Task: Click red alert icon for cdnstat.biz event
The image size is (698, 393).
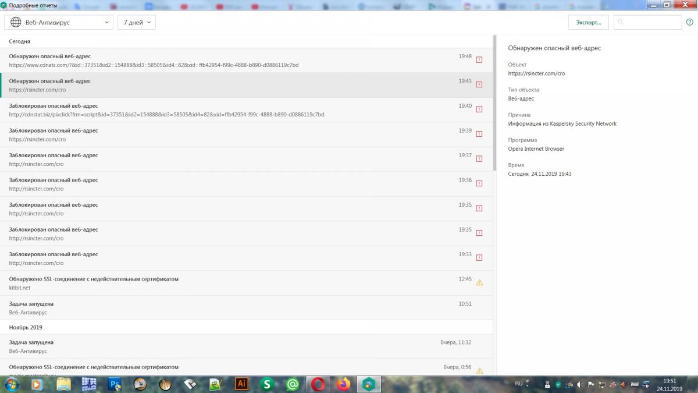Action: pos(479,109)
